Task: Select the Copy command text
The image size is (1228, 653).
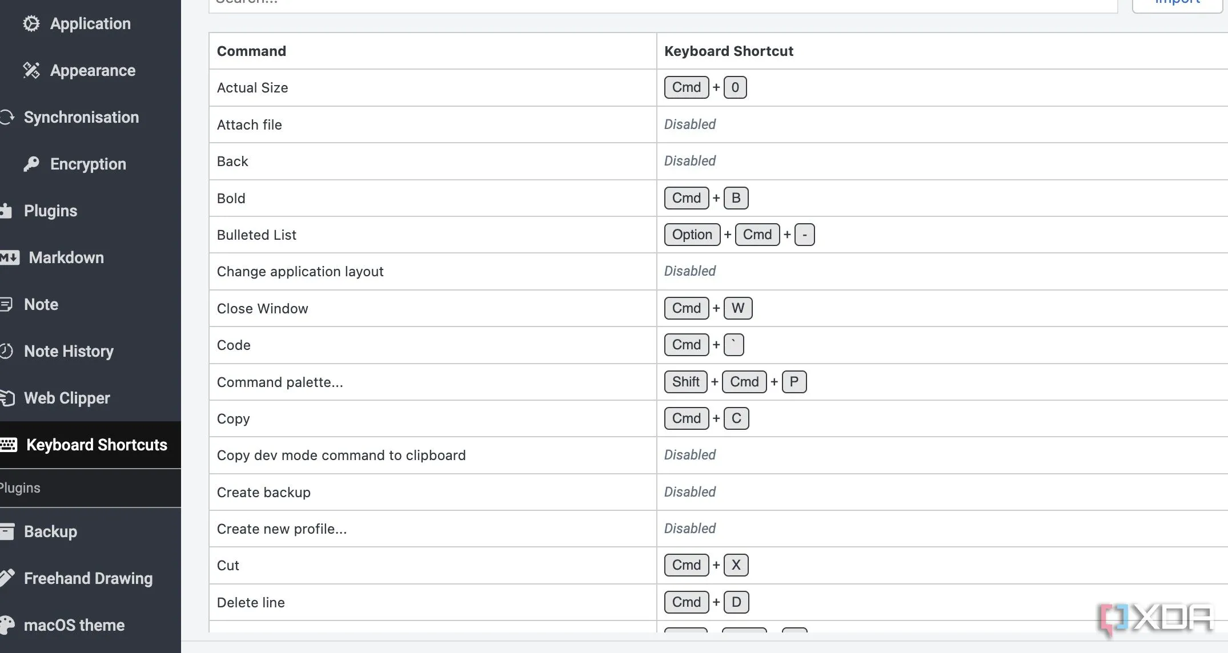Action: [x=234, y=418]
